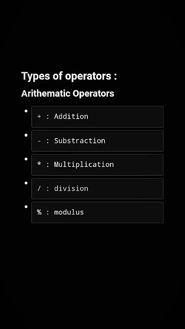Click the '* : Multiplication' code block
The image size is (185, 329).
pyautogui.click(x=97, y=165)
